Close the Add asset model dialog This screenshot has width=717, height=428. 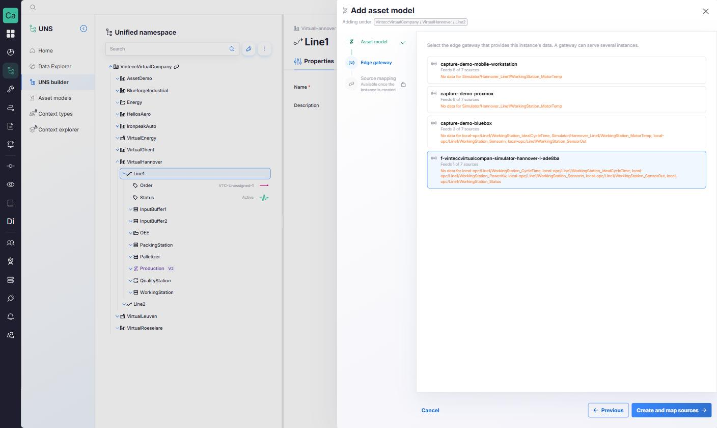[x=705, y=11]
